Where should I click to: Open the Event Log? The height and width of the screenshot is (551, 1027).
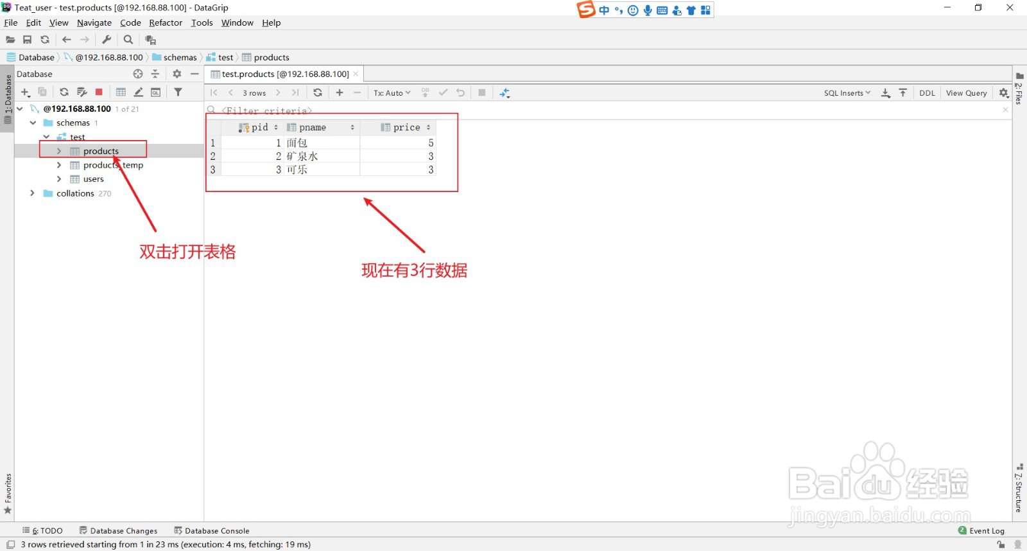click(x=981, y=530)
